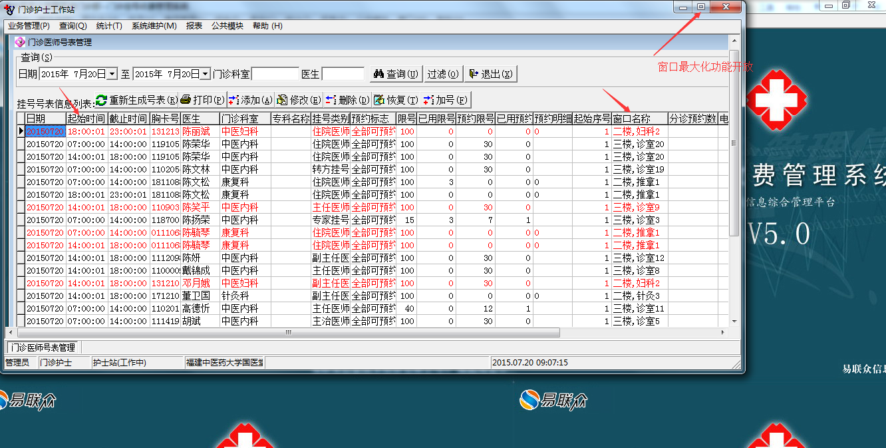Select doctor cell 陈文林
Viewport: 886px width, 448px height.
coord(200,170)
